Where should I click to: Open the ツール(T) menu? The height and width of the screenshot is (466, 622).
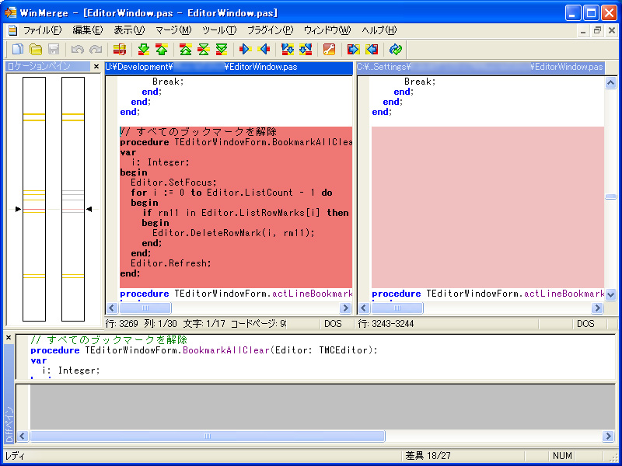(x=219, y=30)
